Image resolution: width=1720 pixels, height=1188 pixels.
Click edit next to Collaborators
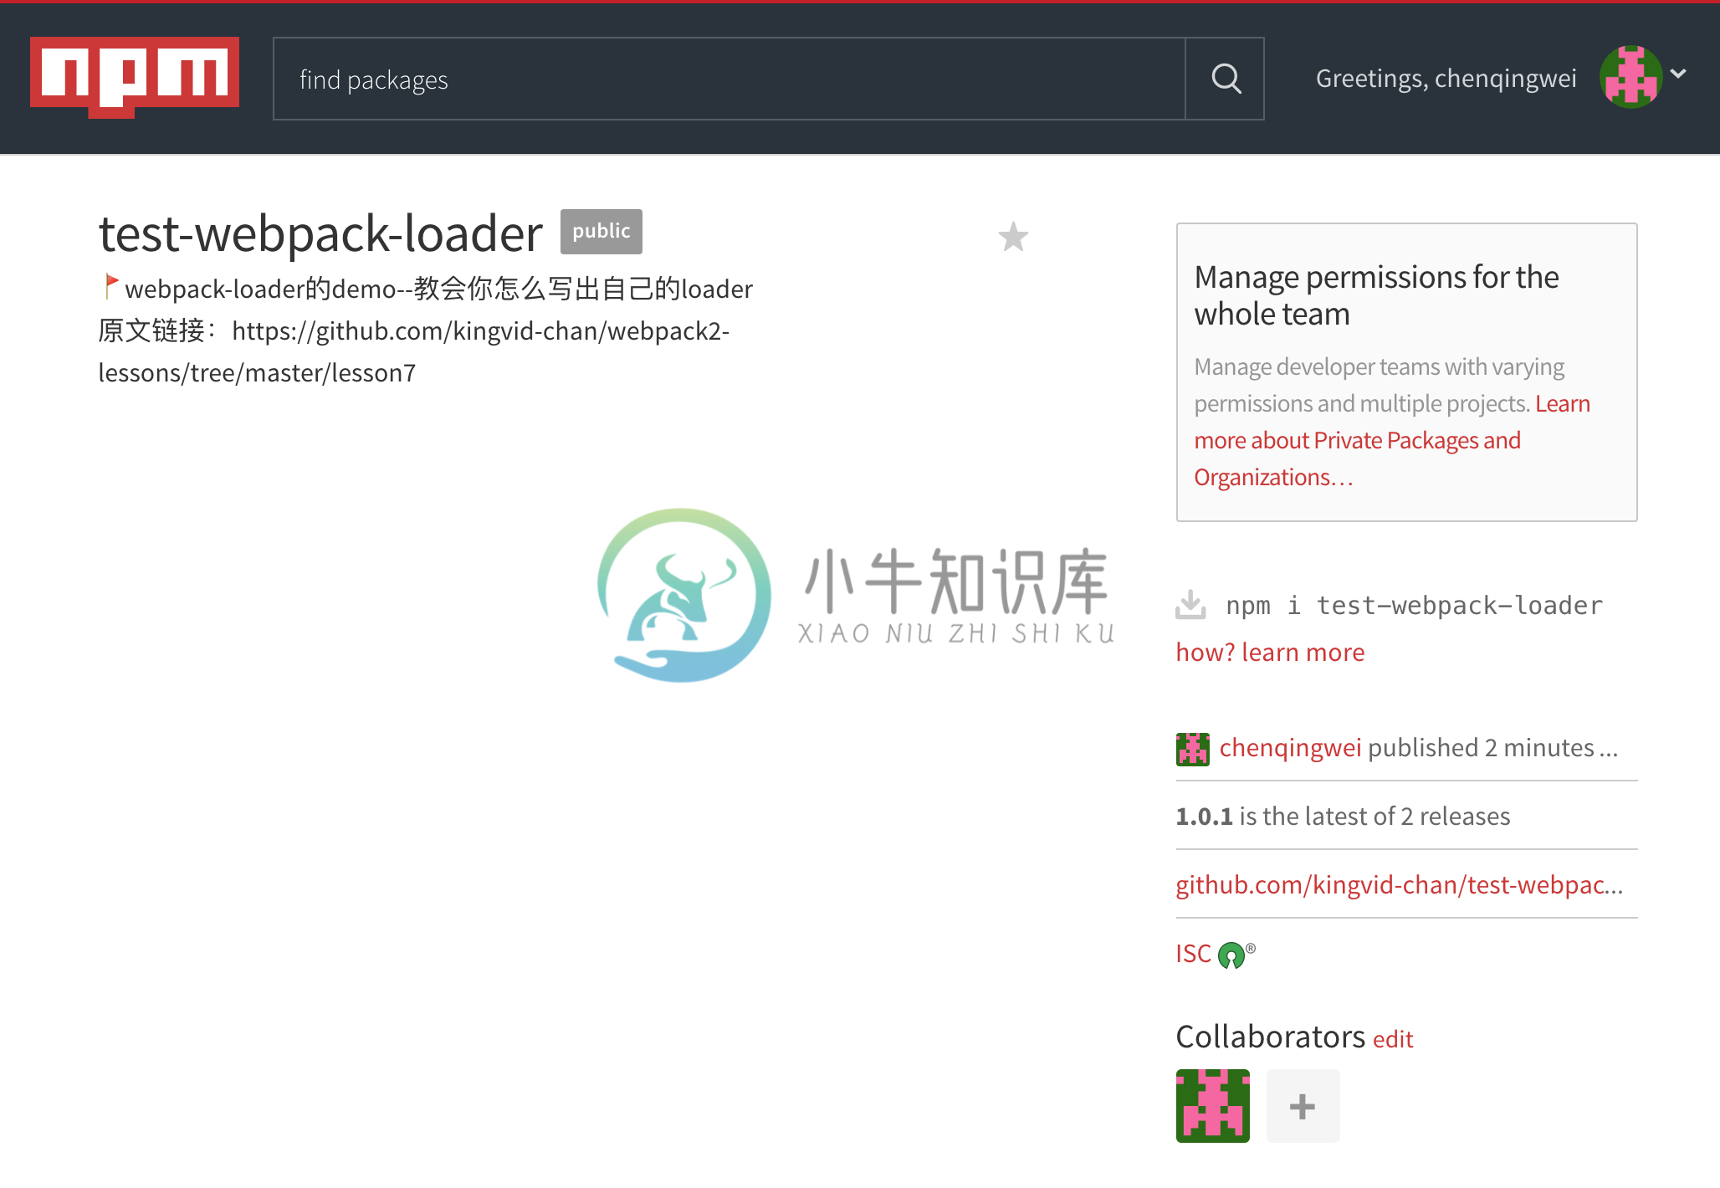click(1393, 1039)
